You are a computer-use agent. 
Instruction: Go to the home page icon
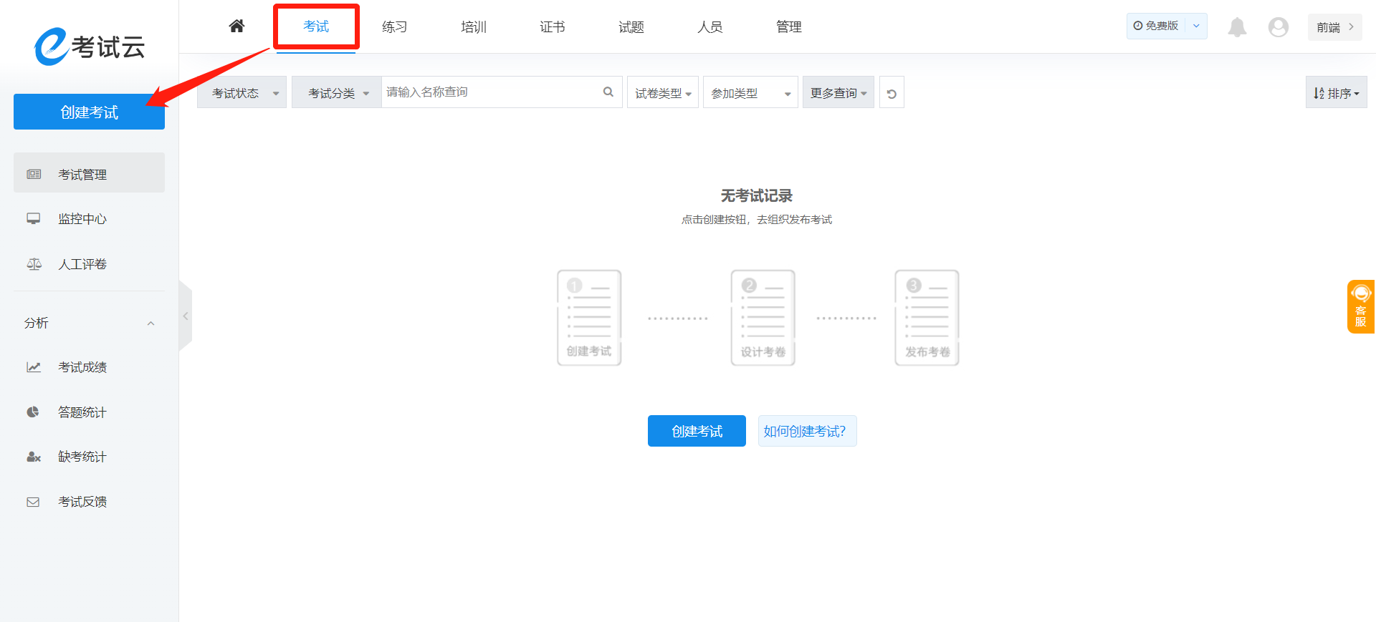tap(236, 26)
